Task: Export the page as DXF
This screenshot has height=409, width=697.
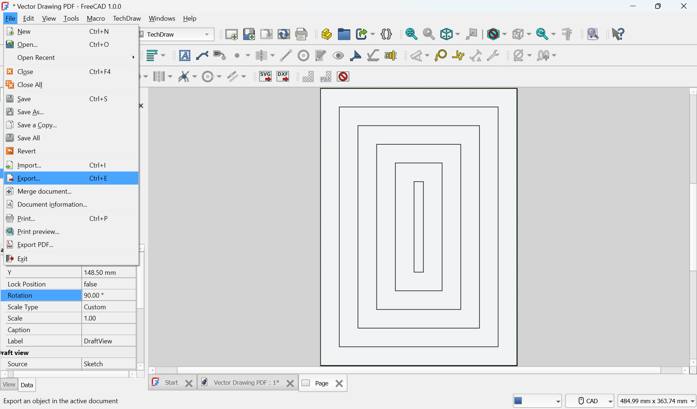Action: 282,77
